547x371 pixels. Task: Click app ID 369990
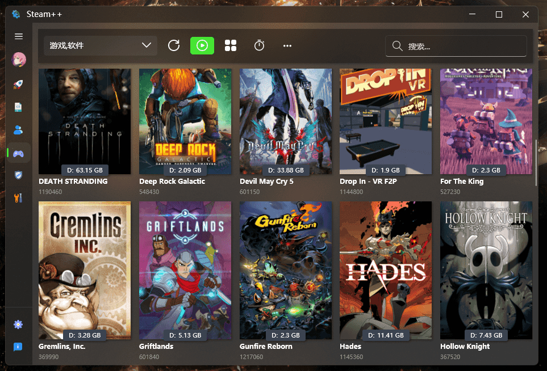pos(48,357)
